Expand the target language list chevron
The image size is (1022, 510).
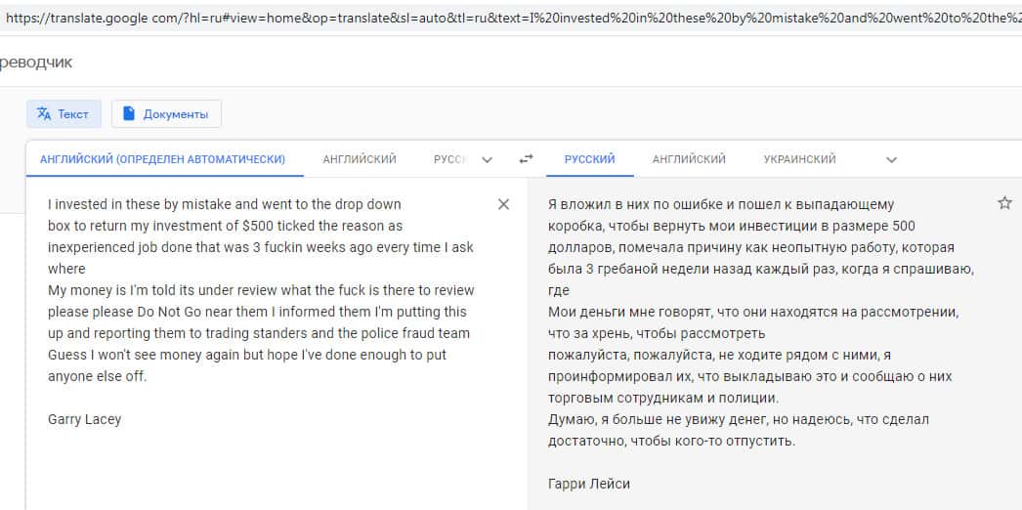[x=891, y=159]
